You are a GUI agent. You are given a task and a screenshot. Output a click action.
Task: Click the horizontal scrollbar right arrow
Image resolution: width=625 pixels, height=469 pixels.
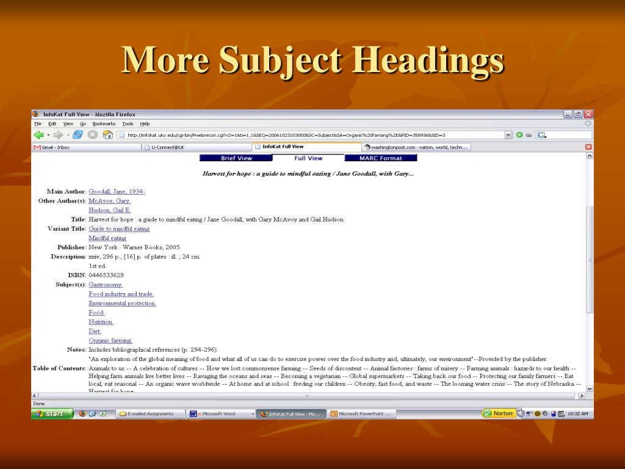point(582,396)
